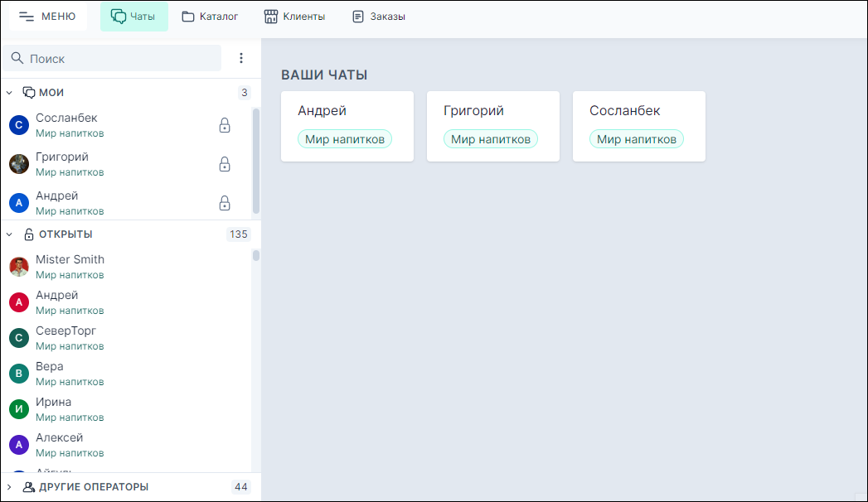Open the Заказы document icon
Viewport: 868px width, 502px height.
pyautogui.click(x=356, y=16)
